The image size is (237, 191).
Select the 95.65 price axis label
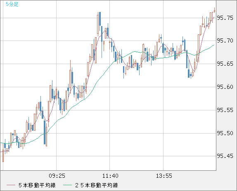[x=225, y=64]
